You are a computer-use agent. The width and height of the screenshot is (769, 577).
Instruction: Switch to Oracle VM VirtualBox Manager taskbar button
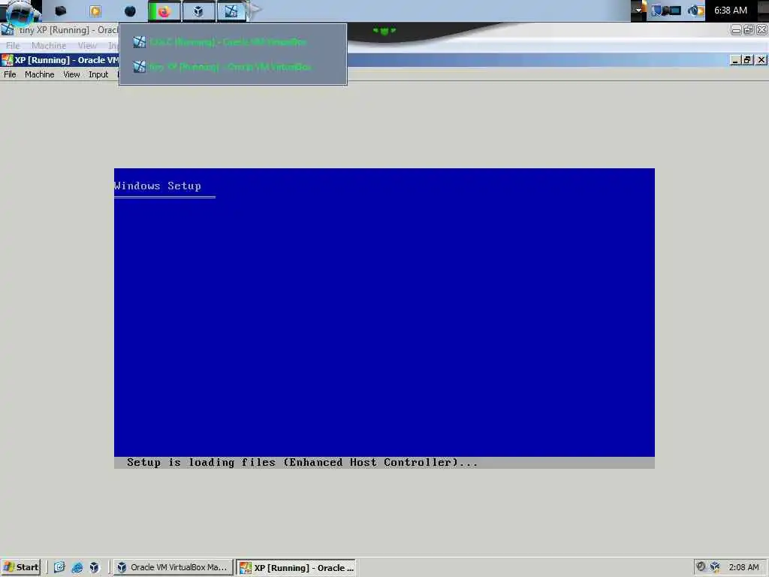(x=173, y=567)
